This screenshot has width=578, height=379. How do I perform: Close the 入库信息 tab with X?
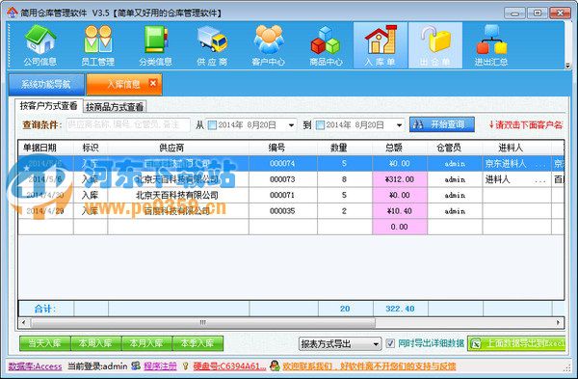[152, 83]
